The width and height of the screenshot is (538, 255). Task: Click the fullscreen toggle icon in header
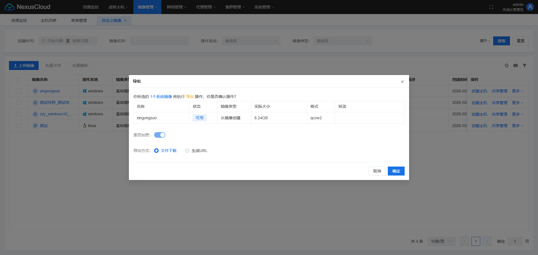[491, 7]
